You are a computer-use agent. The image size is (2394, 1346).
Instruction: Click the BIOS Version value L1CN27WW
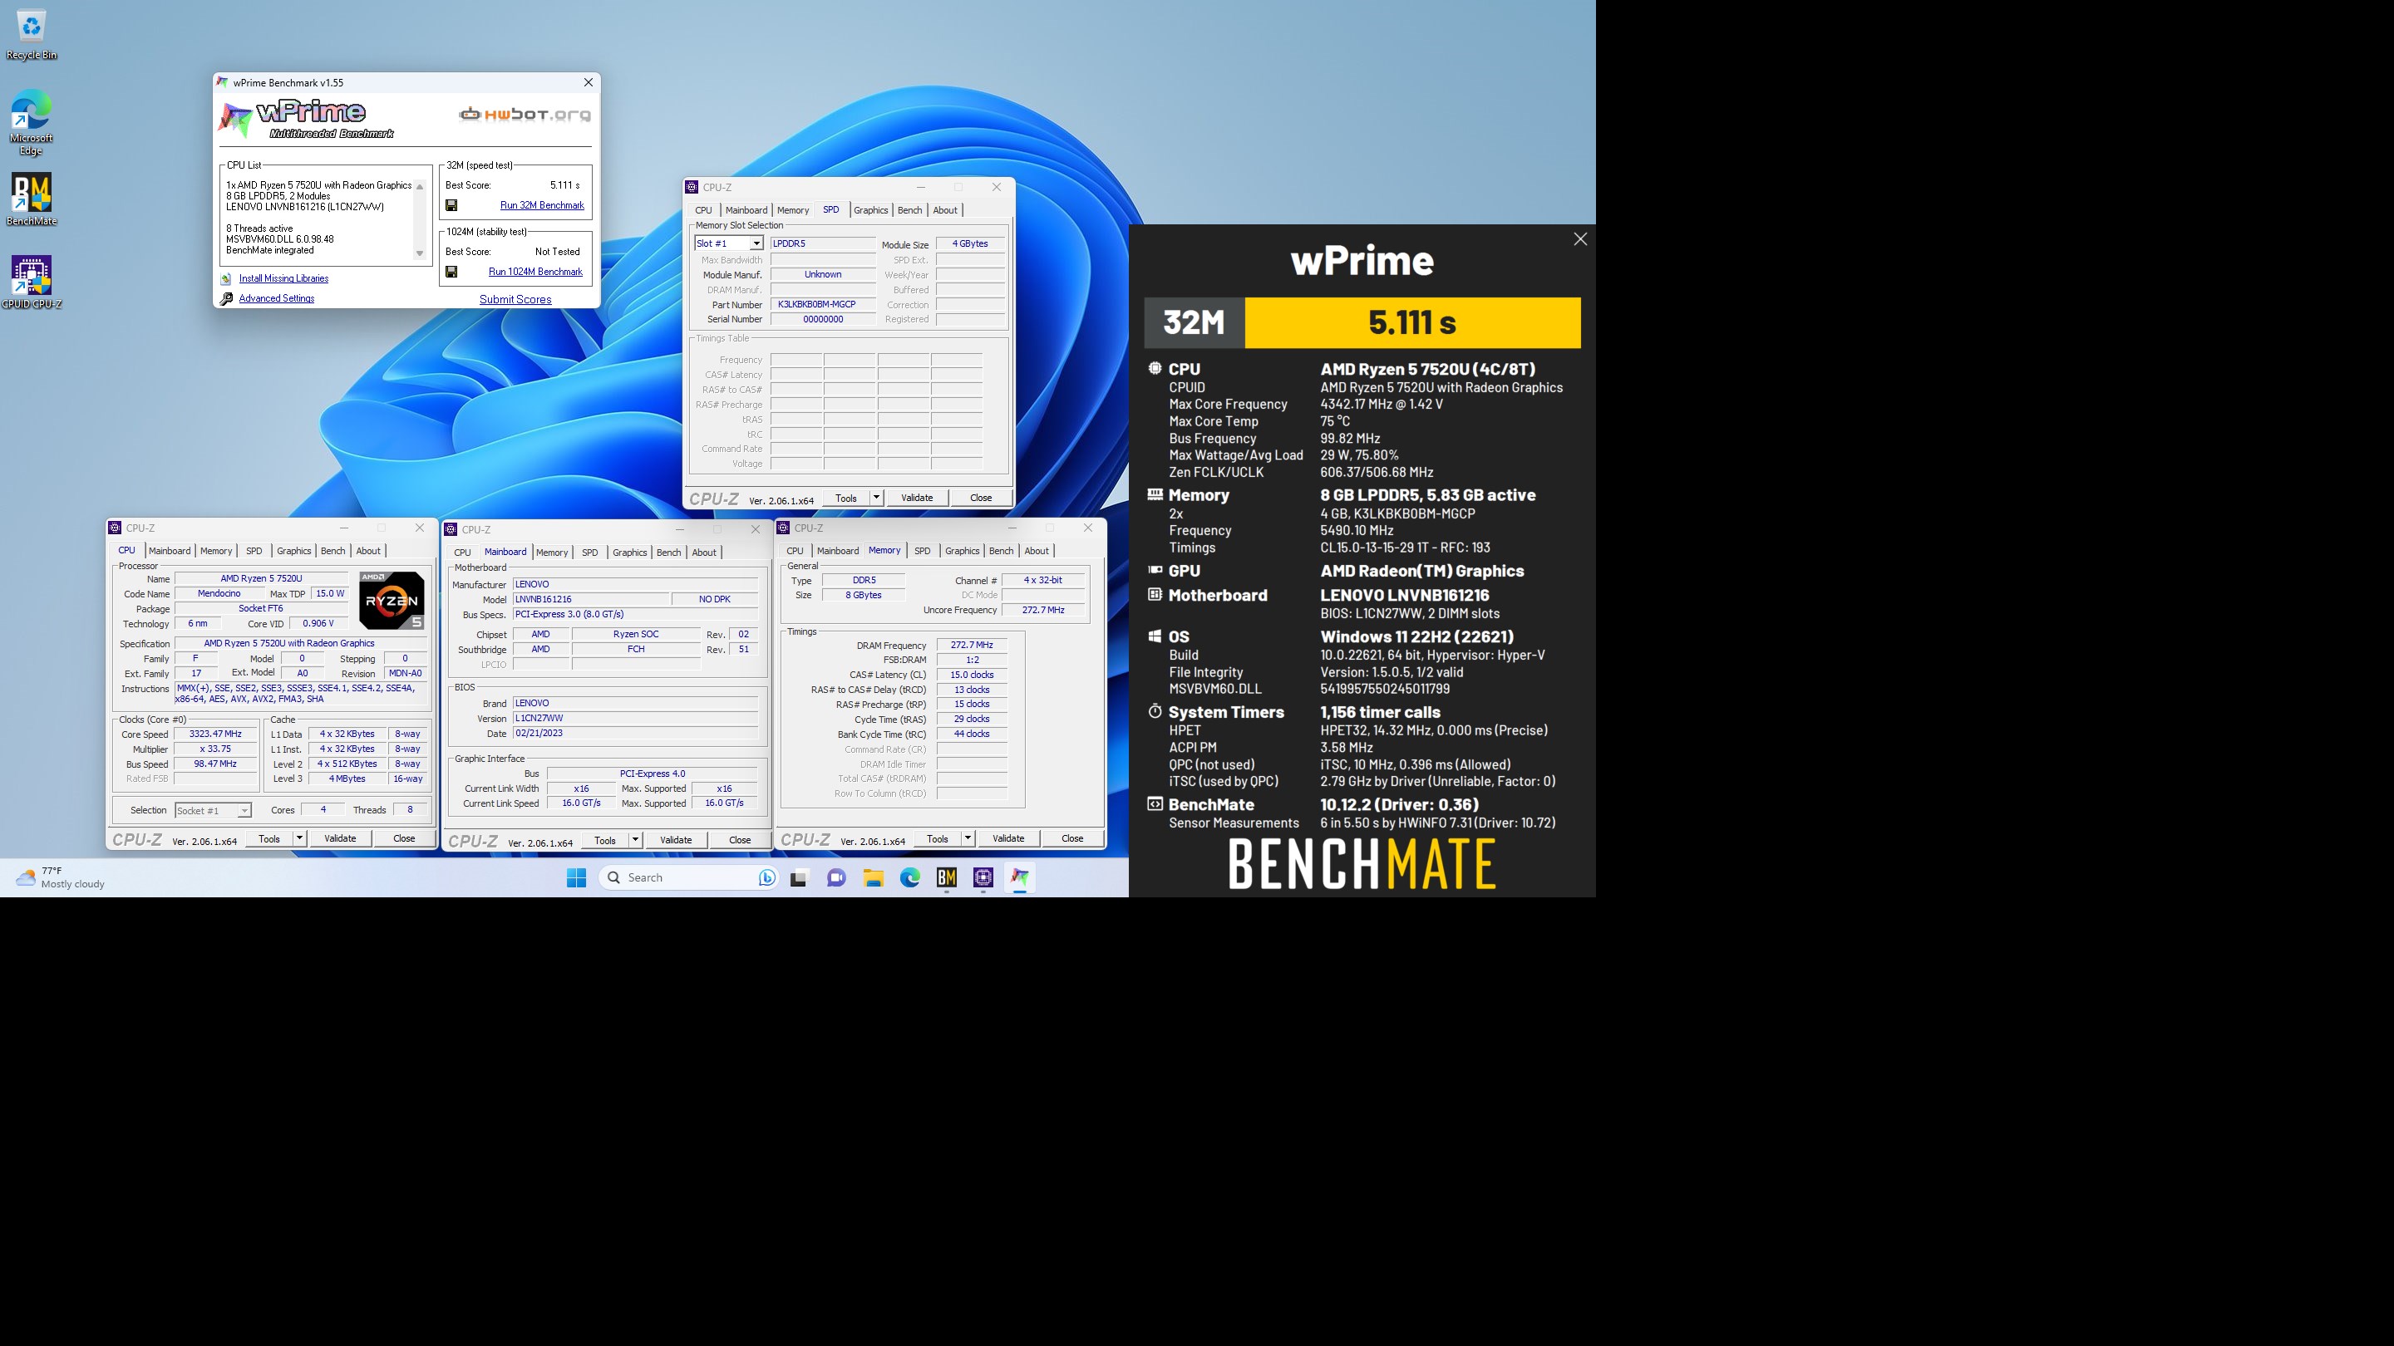636,719
